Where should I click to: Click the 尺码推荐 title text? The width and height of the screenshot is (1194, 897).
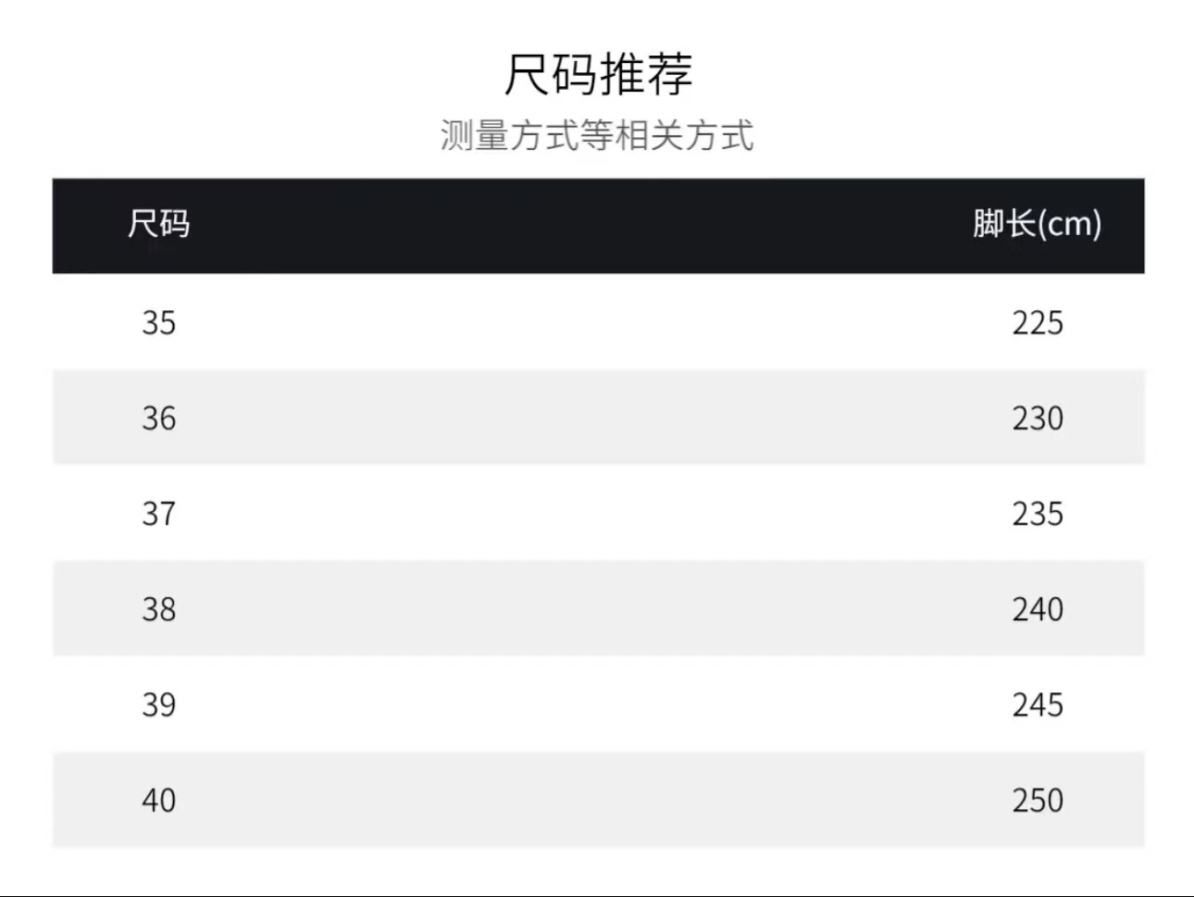point(598,74)
